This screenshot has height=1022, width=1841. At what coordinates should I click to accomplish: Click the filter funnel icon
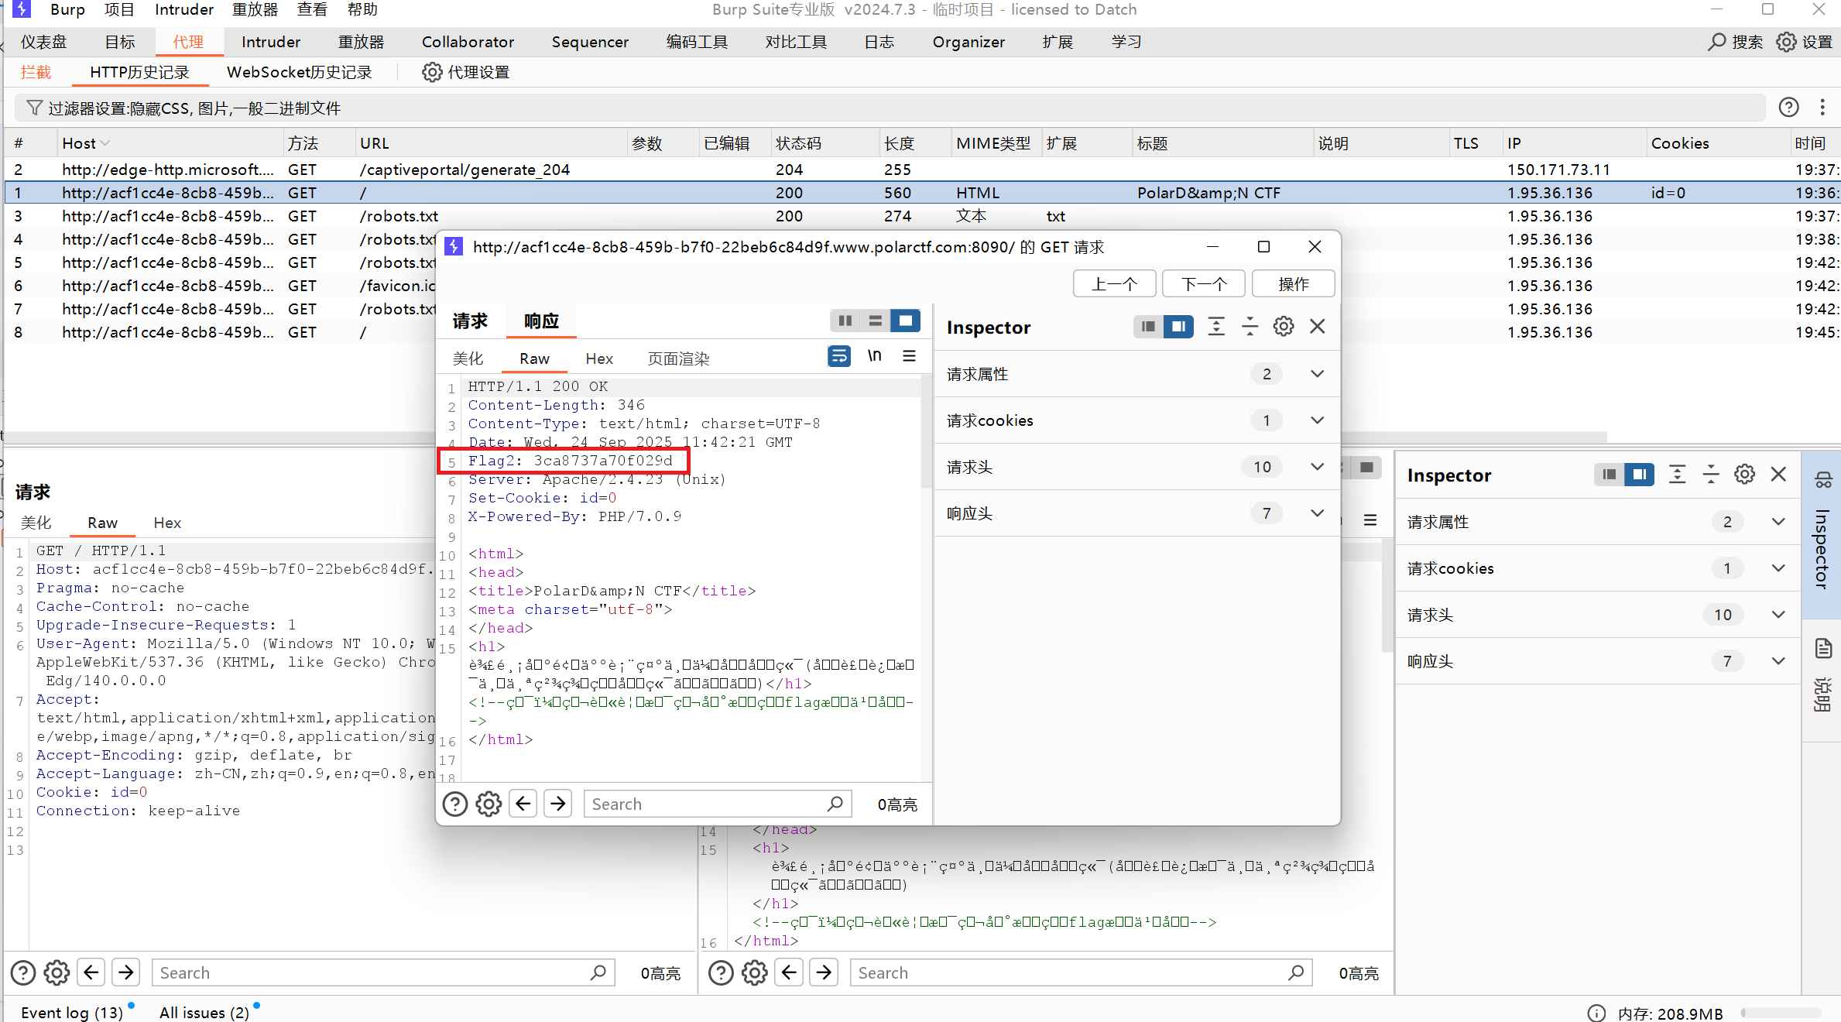(x=34, y=108)
